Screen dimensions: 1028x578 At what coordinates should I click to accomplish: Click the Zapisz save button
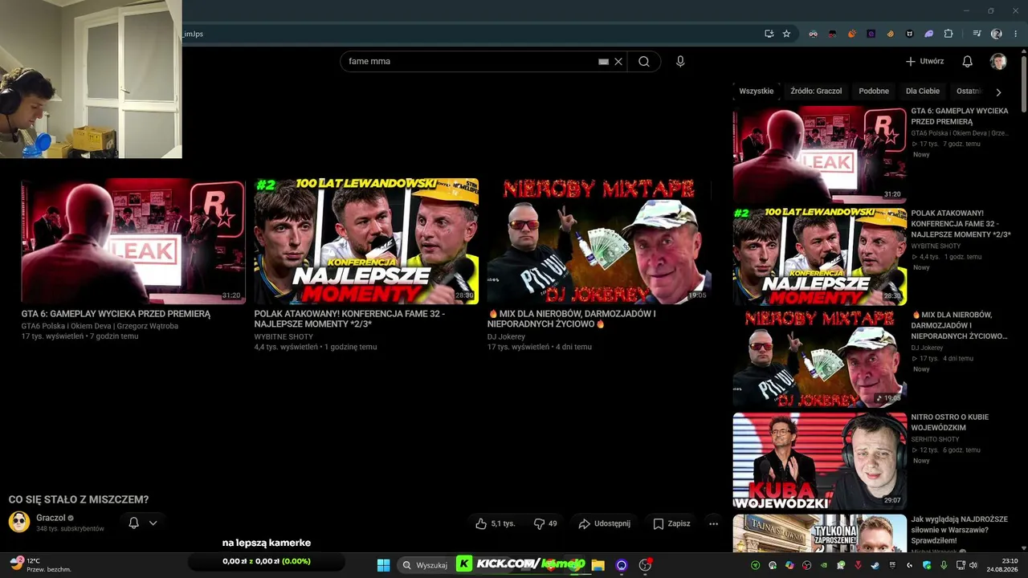(x=671, y=523)
